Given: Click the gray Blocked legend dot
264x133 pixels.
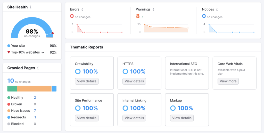Looking at the screenshot, I should click(x=9, y=124).
